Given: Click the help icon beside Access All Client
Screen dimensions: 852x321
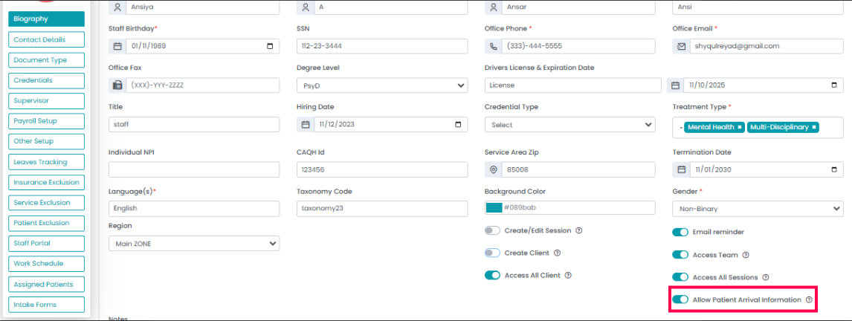Looking at the screenshot, I should pos(568,276).
